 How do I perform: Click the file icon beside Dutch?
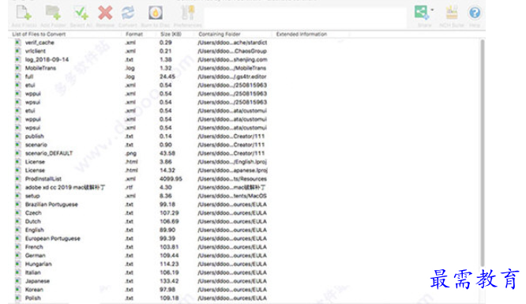point(17,221)
